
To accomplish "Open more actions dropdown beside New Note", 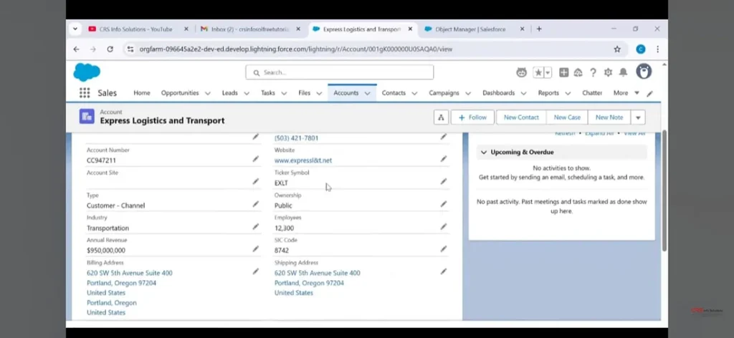I will (638, 117).
